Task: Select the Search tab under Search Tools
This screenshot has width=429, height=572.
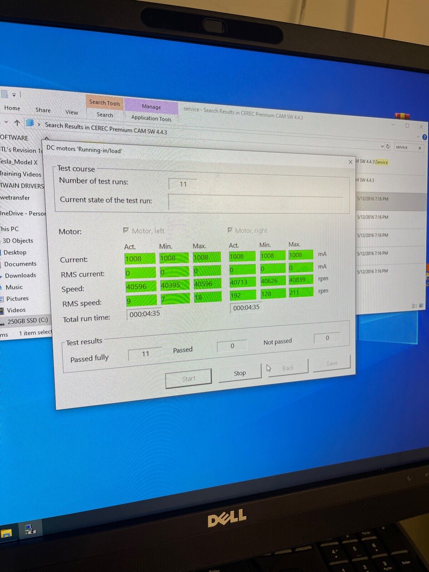Action: coord(105,115)
